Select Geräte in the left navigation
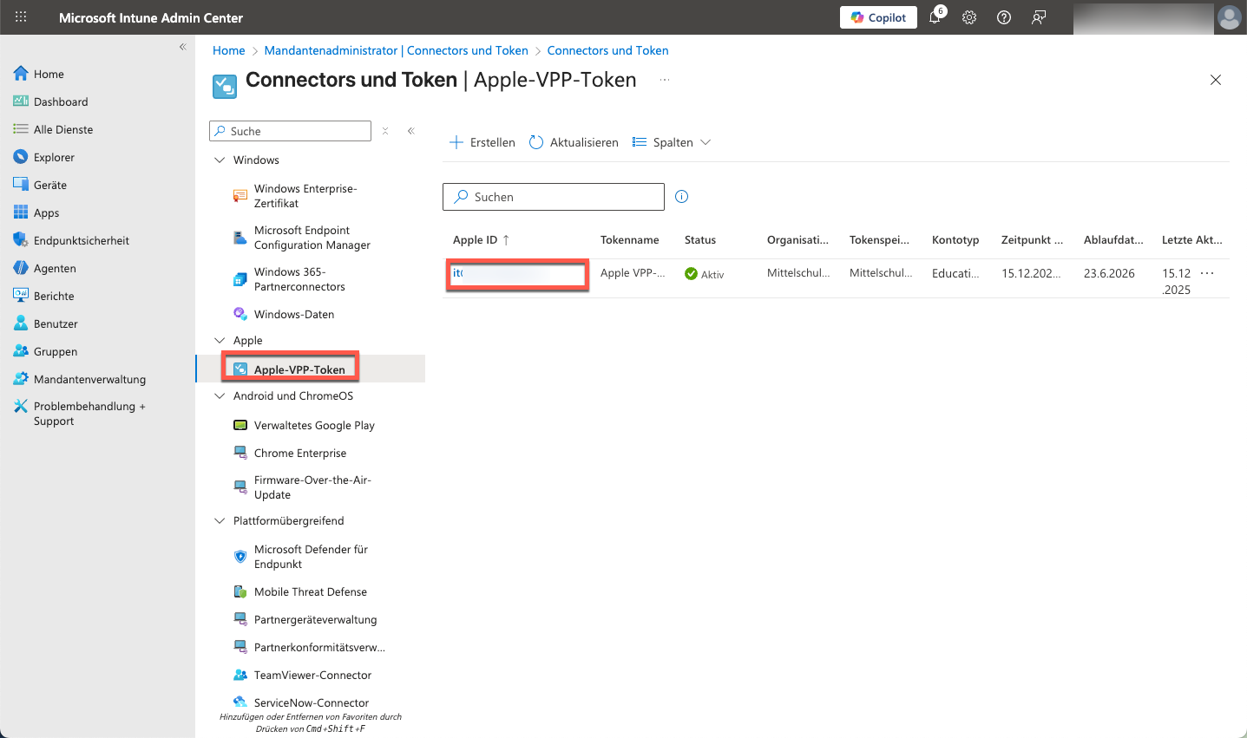The width and height of the screenshot is (1247, 738). [50, 185]
